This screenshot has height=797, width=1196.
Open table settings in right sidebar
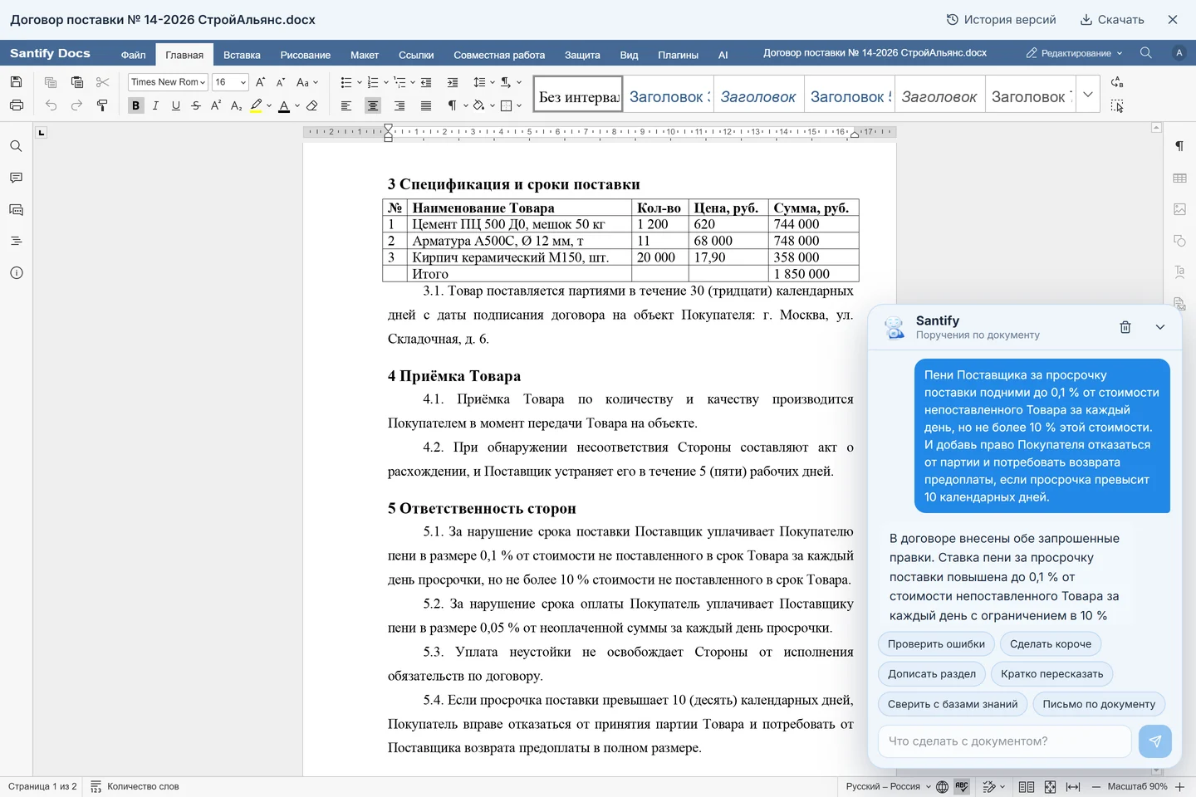tap(1179, 178)
